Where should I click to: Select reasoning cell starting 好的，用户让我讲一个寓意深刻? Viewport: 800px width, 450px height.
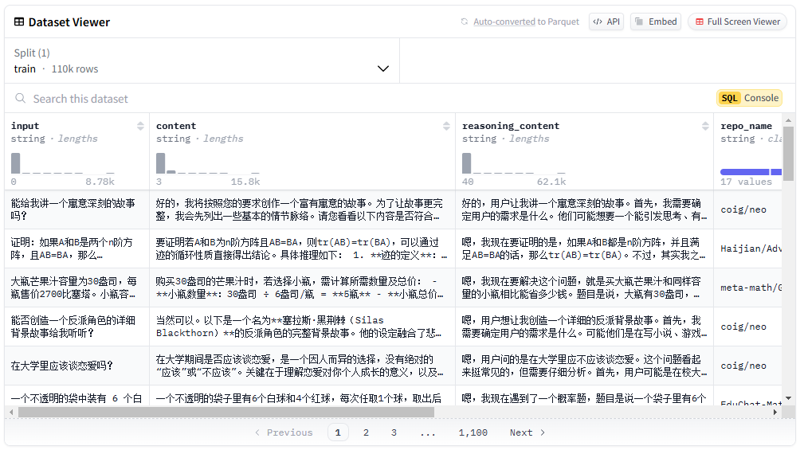click(x=585, y=209)
